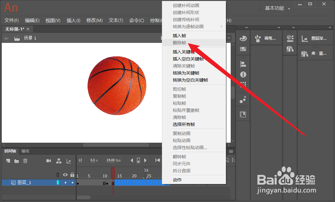Open the Motion Presets dots icon
Screen dimensions: 335x202
click(243, 100)
